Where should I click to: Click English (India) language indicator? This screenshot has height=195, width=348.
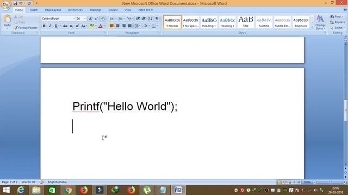click(57, 182)
